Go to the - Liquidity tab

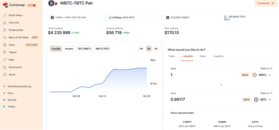pos(218,56)
